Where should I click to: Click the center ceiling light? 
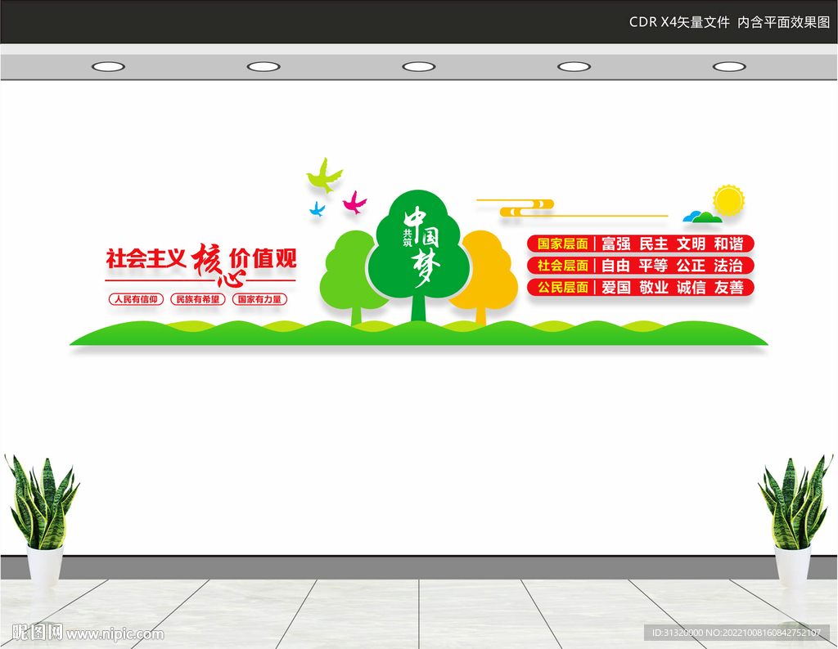tap(419, 67)
